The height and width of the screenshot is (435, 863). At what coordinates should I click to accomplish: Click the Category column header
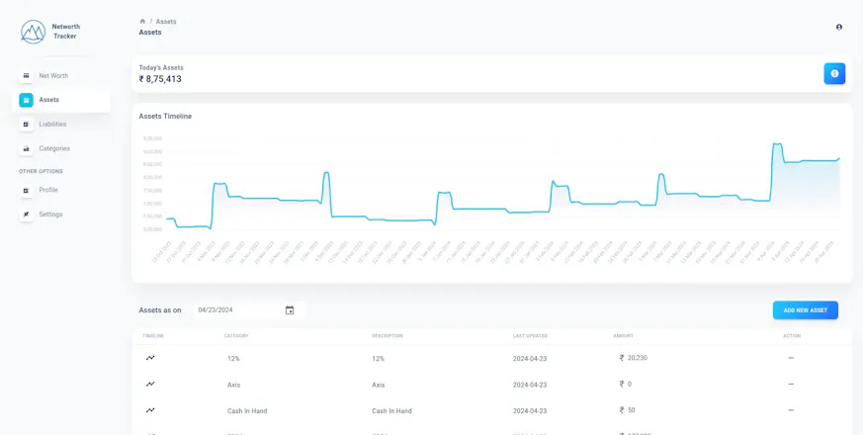[x=236, y=336]
